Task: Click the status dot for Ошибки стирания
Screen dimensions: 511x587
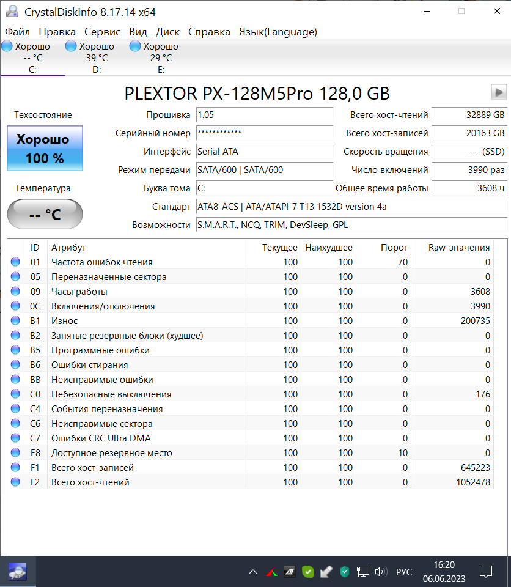Action: pyautogui.click(x=15, y=364)
